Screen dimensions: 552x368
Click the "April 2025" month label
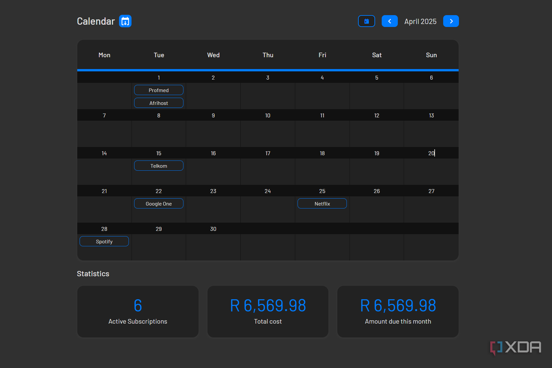click(x=420, y=21)
